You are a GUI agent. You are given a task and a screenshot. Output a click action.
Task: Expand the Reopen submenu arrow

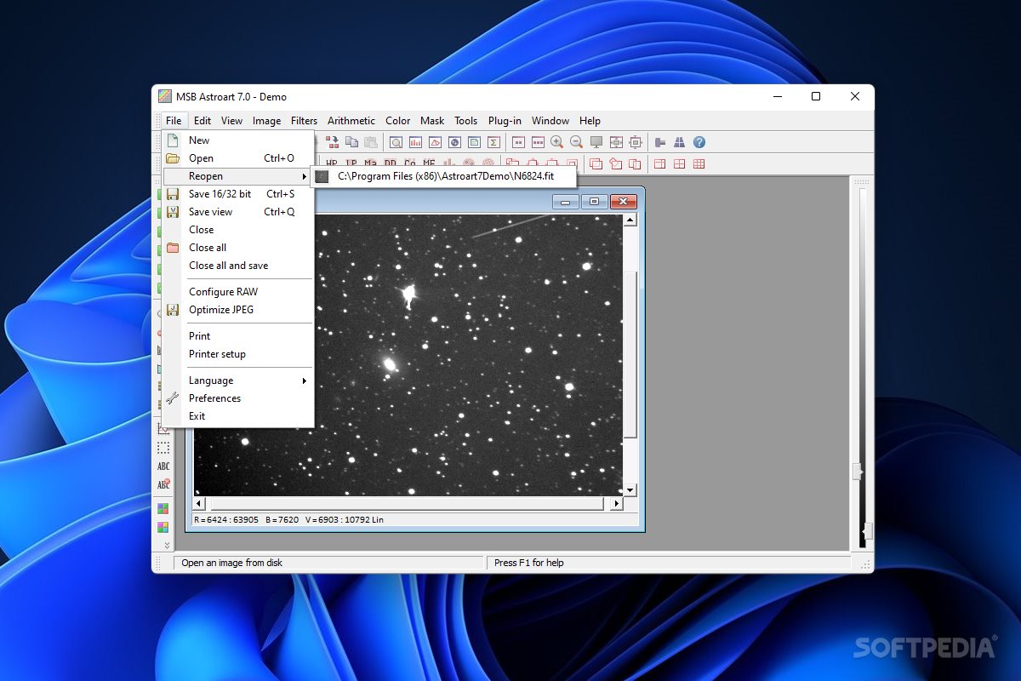[x=304, y=176]
